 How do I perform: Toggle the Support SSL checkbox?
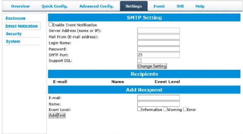pos(139,61)
